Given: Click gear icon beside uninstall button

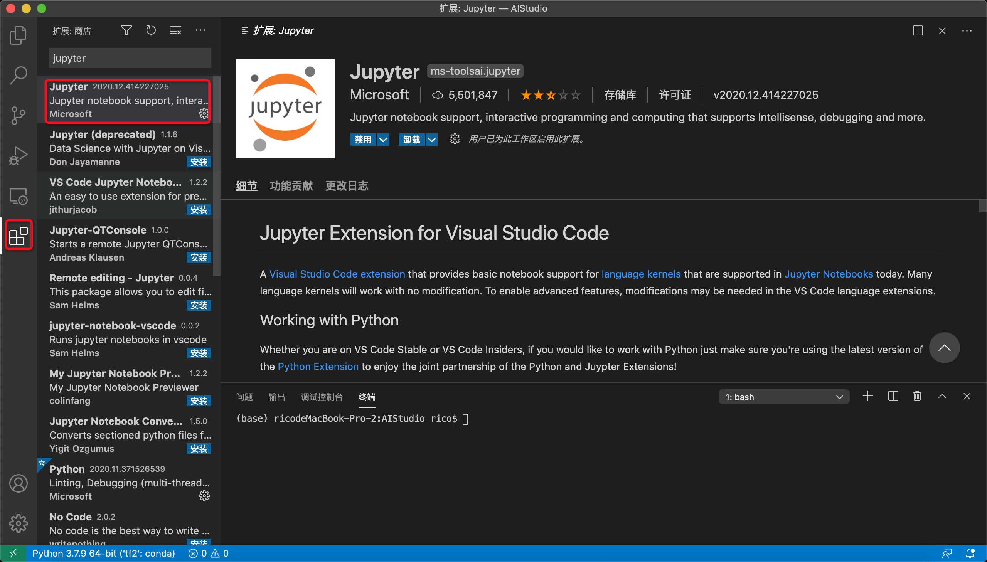Looking at the screenshot, I should [x=455, y=139].
